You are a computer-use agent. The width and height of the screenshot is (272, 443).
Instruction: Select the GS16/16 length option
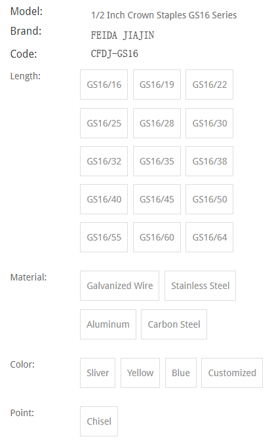[x=104, y=85]
